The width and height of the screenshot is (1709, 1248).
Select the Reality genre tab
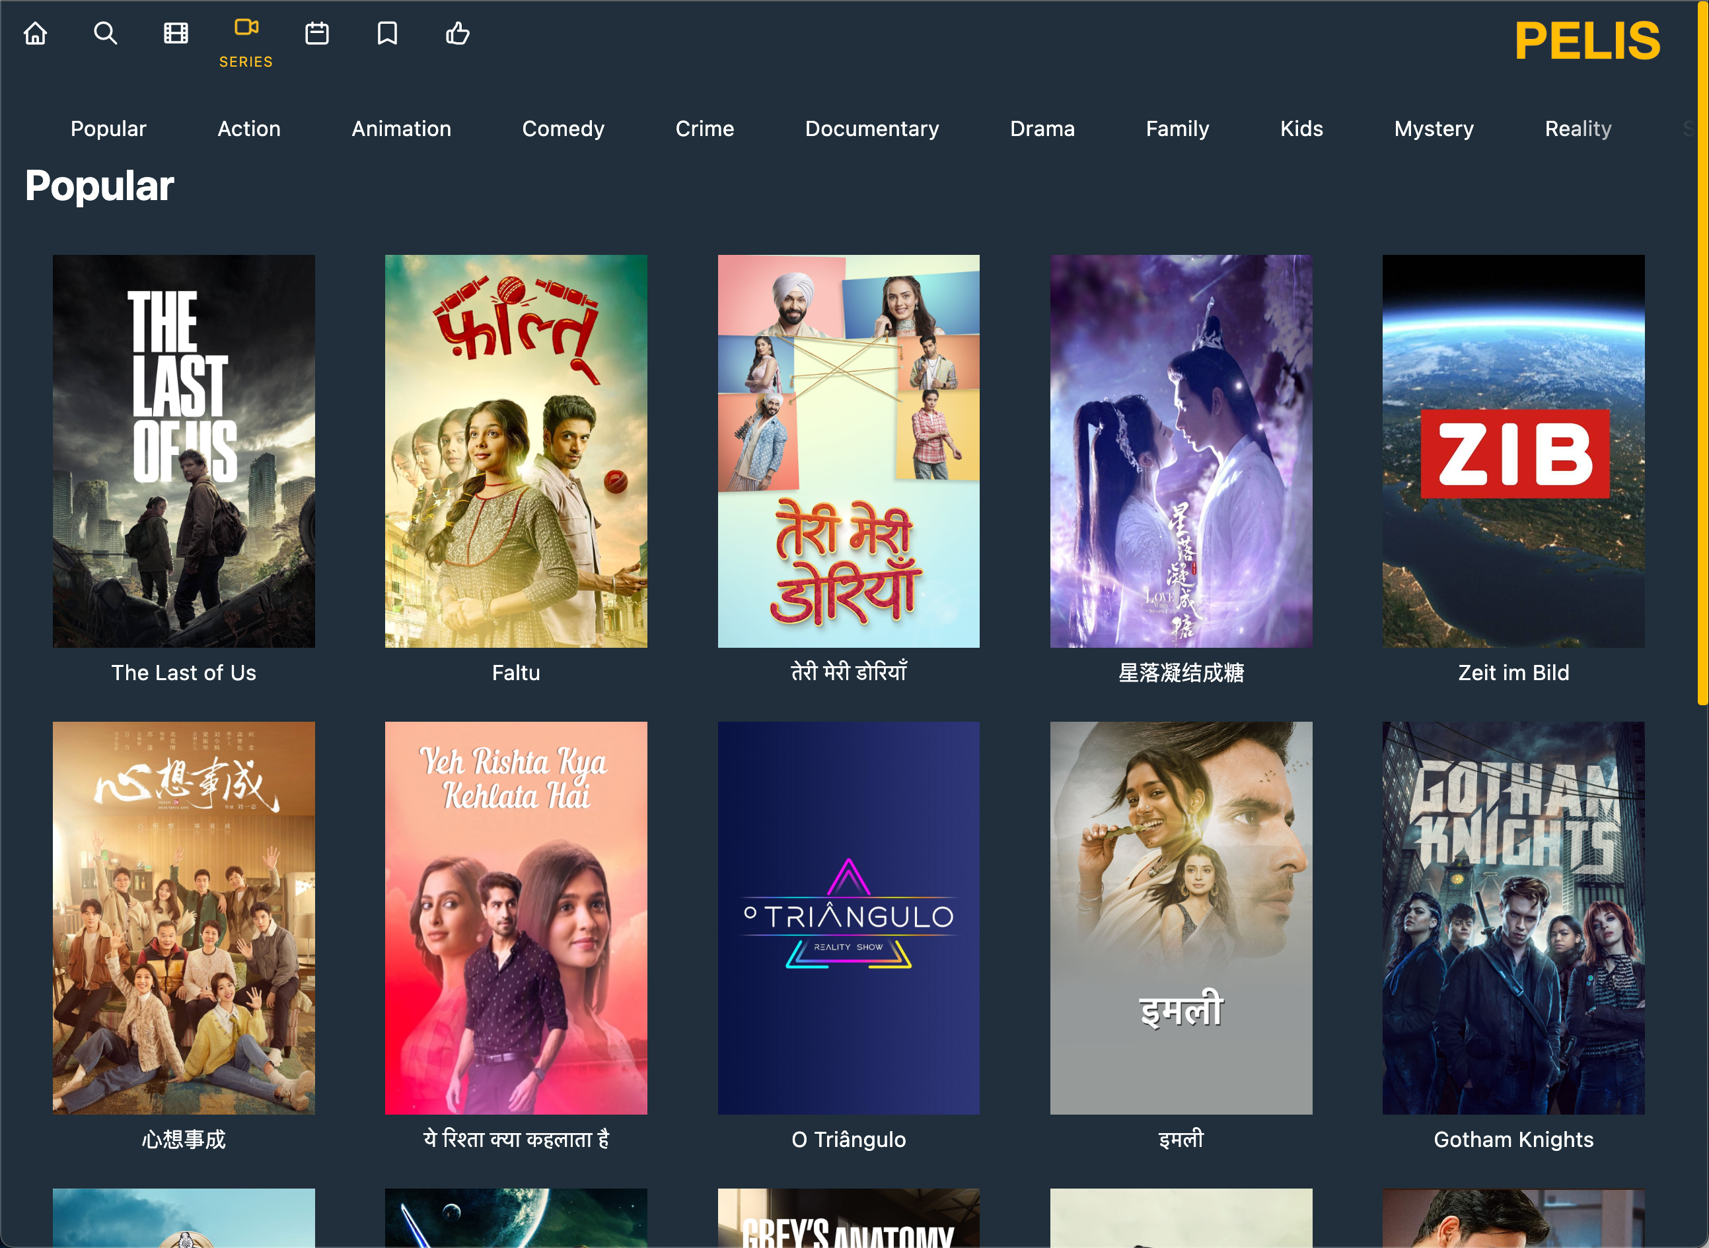click(1578, 128)
